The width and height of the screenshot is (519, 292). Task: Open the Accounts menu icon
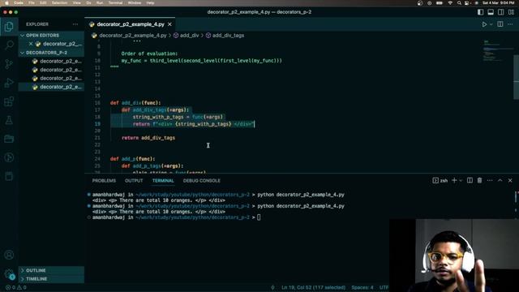point(9,255)
